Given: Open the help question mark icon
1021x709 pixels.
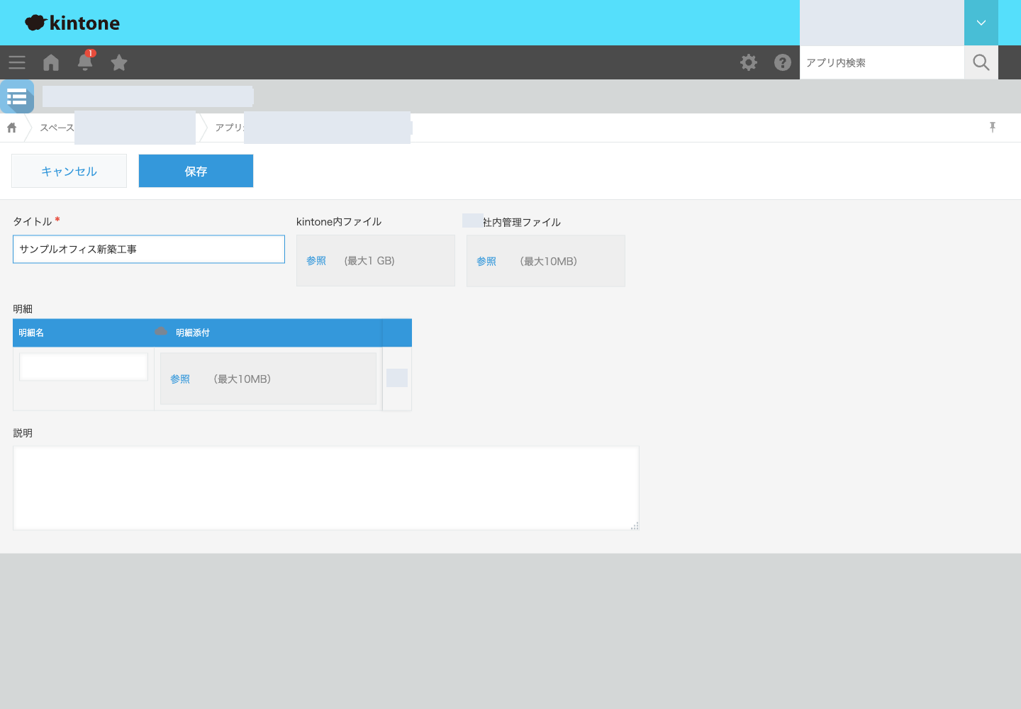Looking at the screenshot, I should [783, 62].
